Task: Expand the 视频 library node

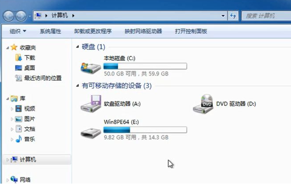Action: pos(12,109)
